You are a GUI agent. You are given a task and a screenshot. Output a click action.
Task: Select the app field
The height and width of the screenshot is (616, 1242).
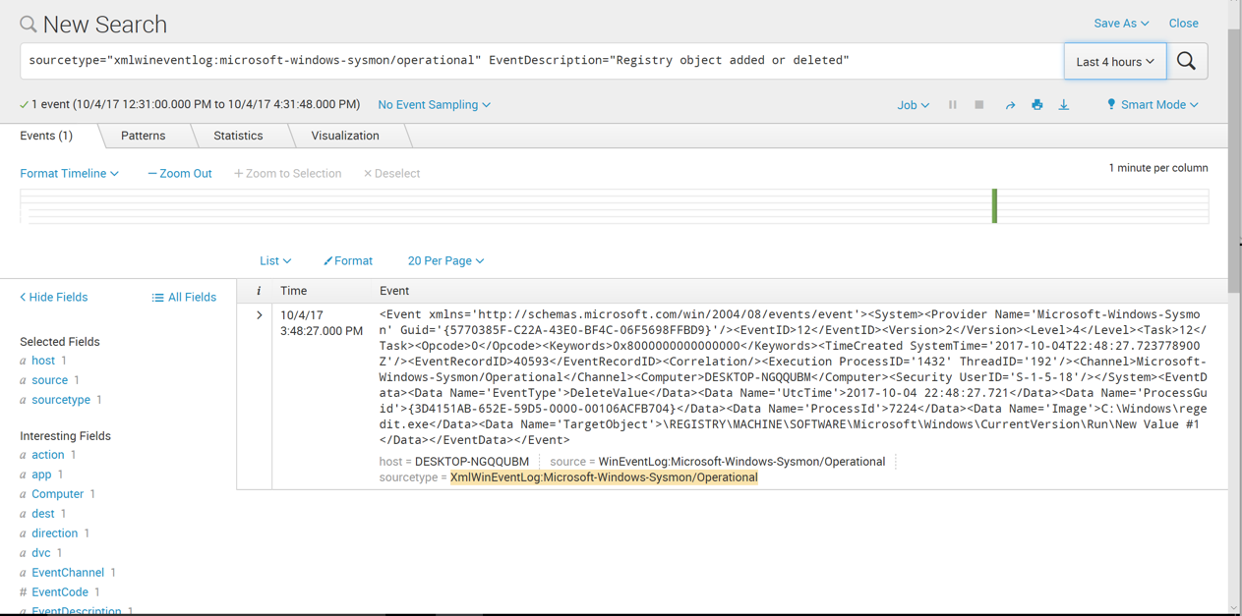pyautogui.click(x=41, y=475)
